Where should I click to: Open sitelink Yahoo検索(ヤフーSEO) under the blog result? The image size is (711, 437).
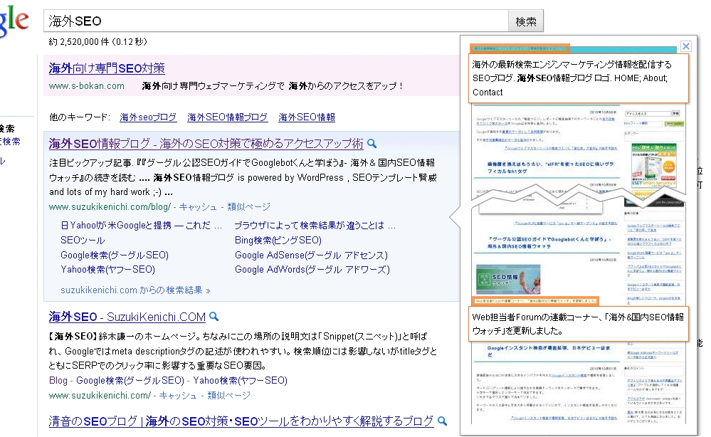point(108,269)
